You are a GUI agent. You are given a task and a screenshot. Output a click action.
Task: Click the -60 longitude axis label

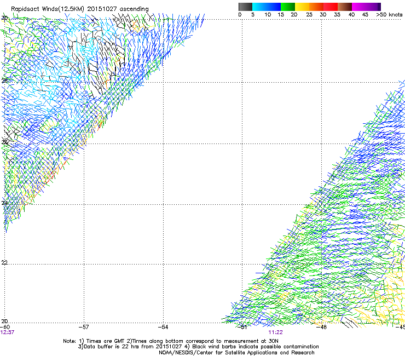point(5,327)
